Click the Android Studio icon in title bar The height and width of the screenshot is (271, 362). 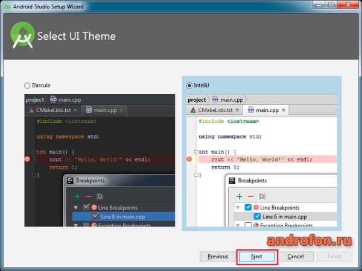click(7, 7)
